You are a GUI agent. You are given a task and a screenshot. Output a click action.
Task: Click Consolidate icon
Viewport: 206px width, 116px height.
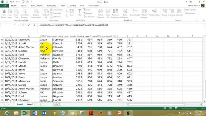(135, 13)
